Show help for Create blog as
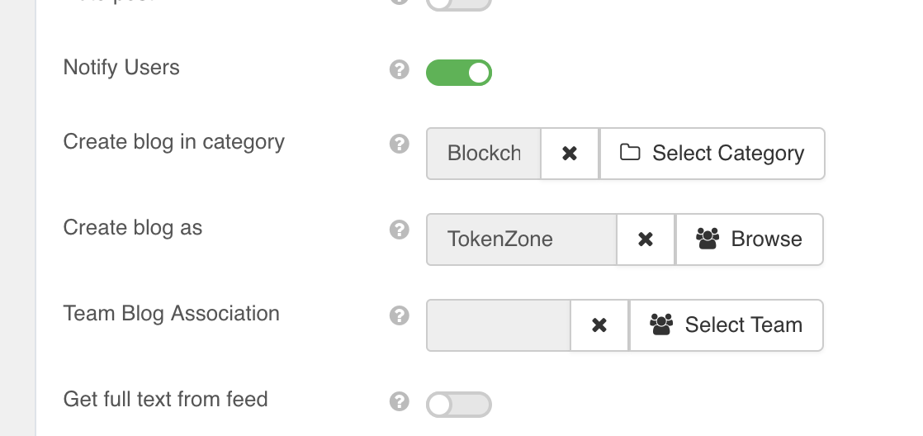This screenshot has width=923, height=436. click(400, 230)
